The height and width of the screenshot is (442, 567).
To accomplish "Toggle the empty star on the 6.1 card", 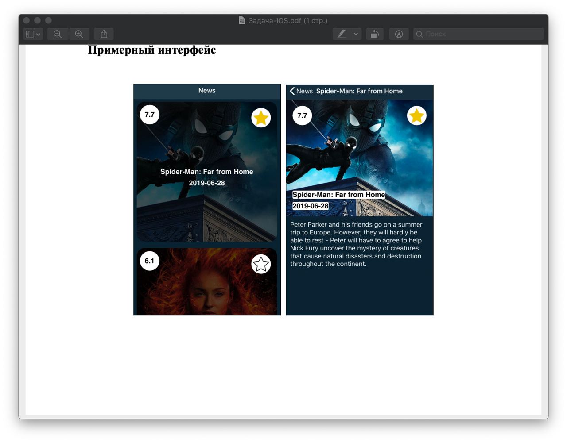I will coord(261,264).
